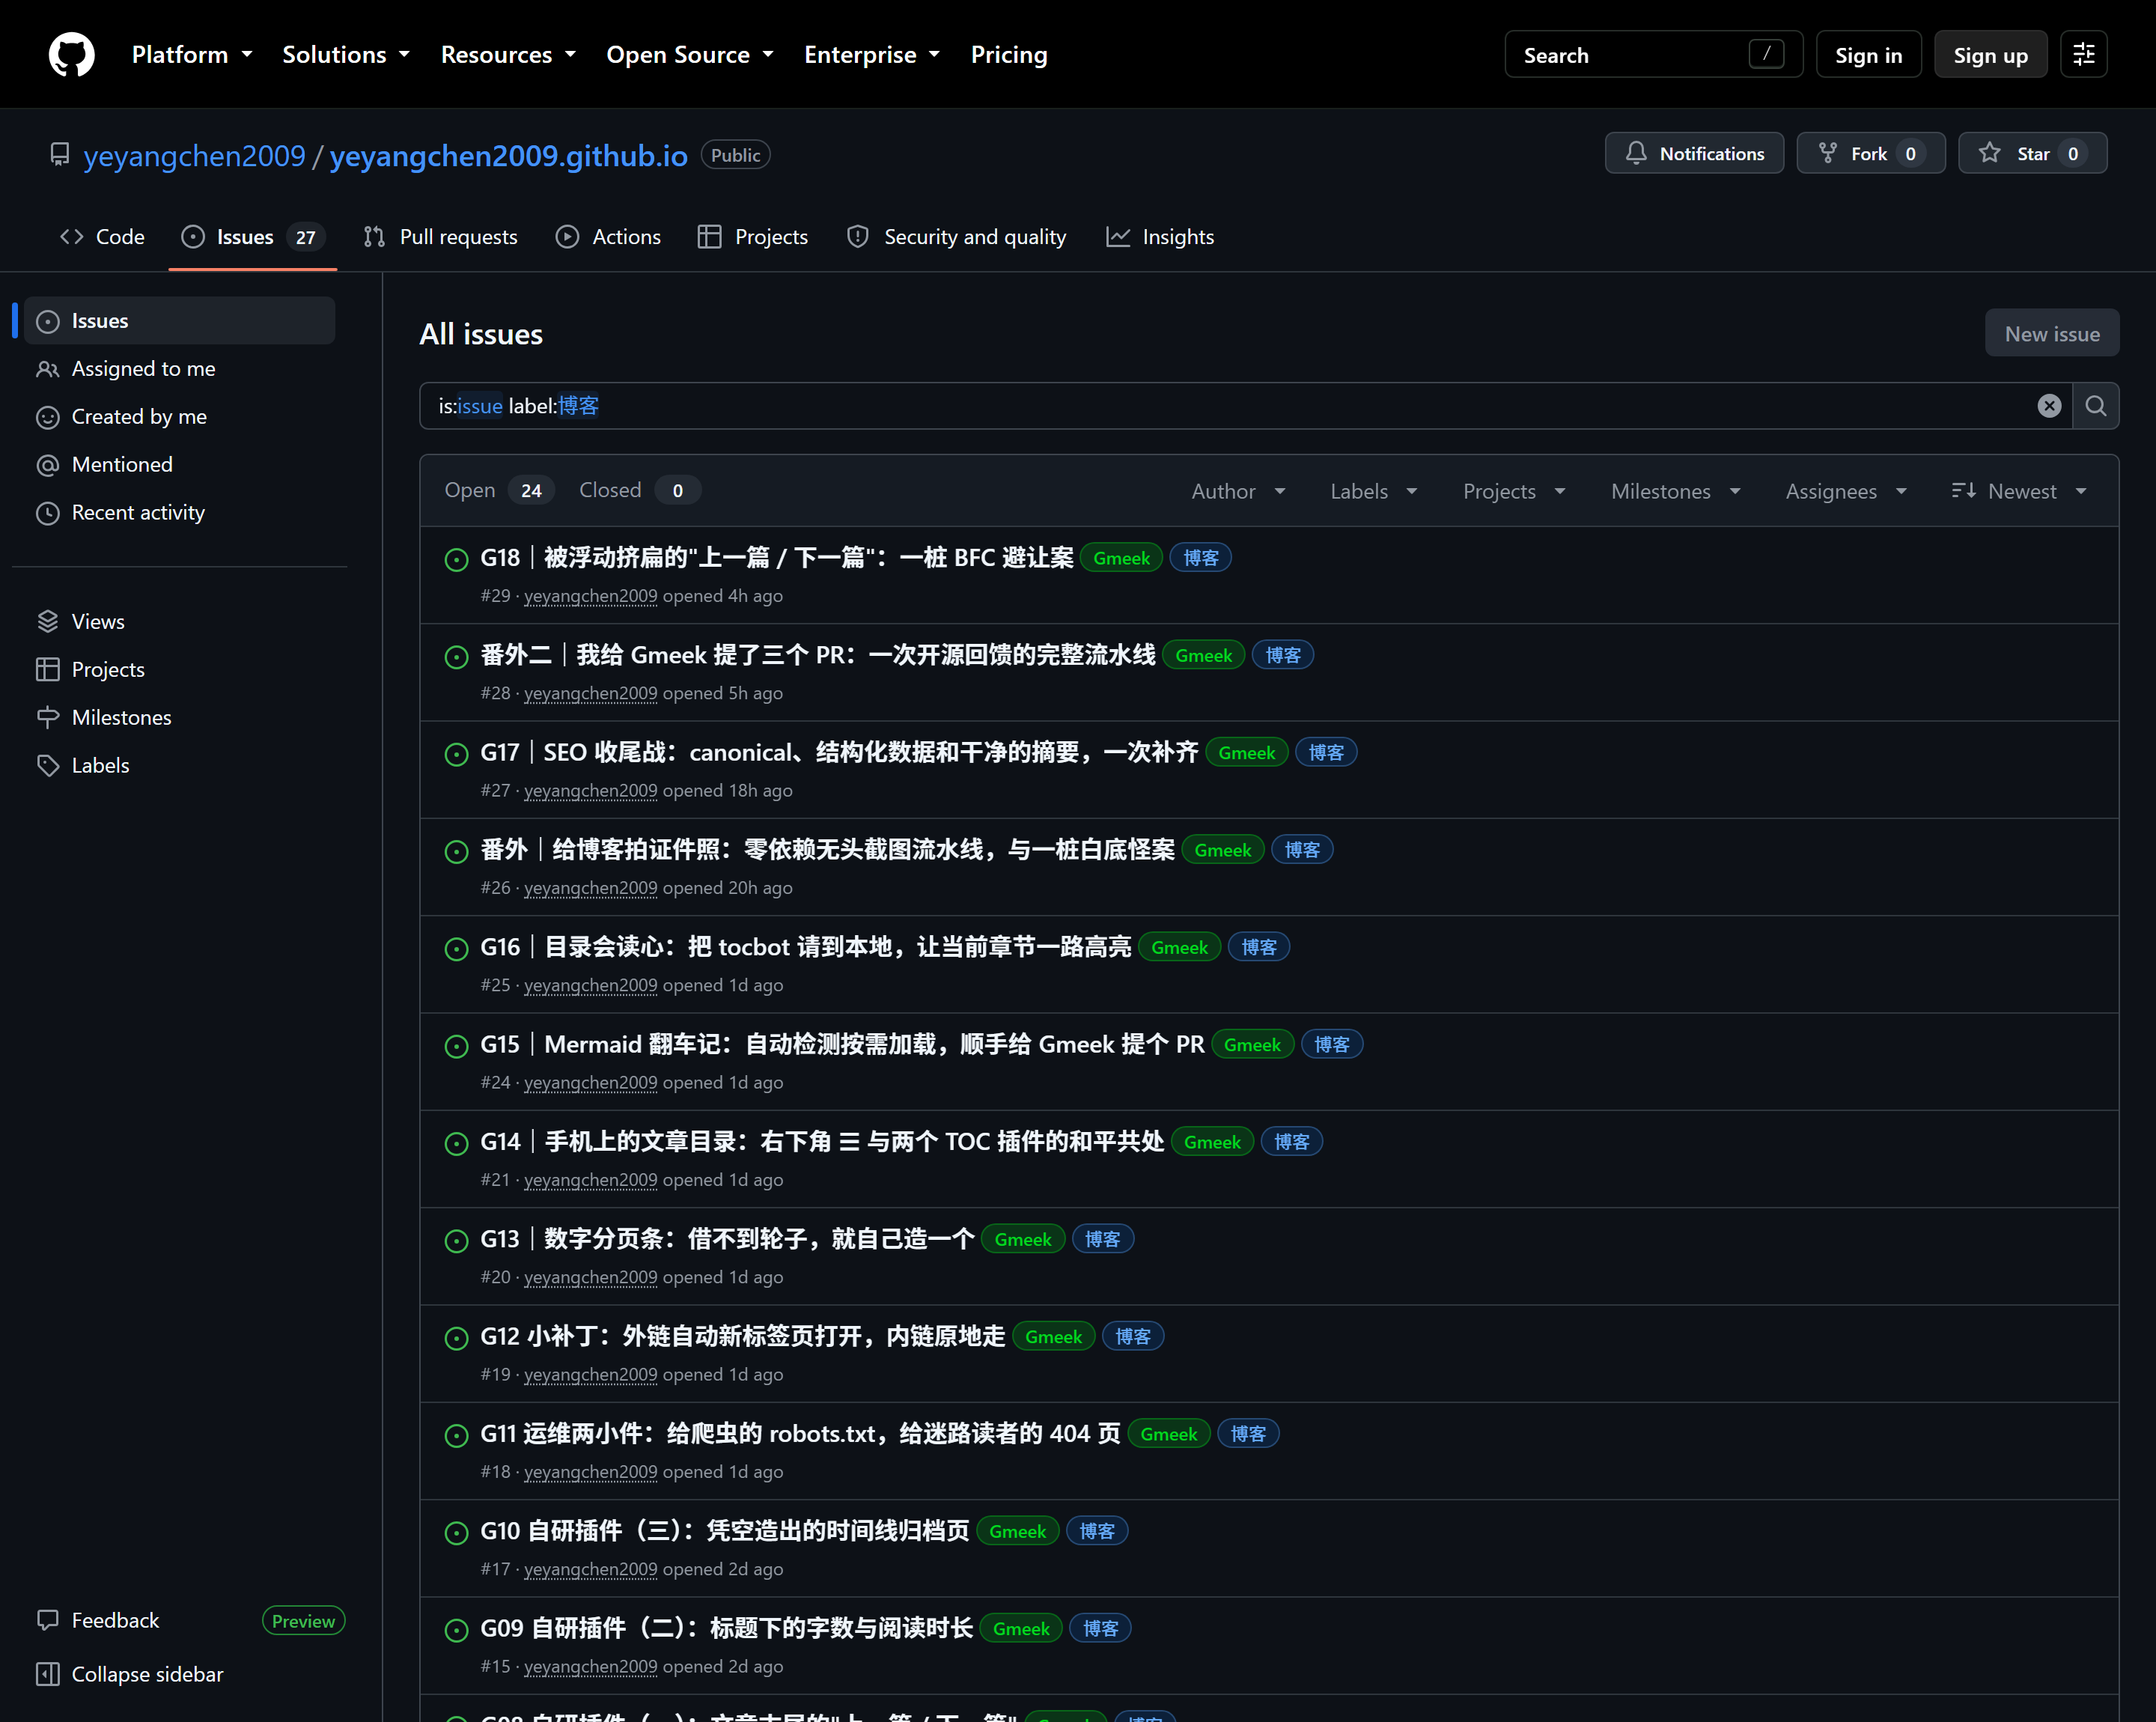Run search with magnifier icon
Image resolution: width=2156 pixels, height=1722 pixels.
tap(2096, 406)
